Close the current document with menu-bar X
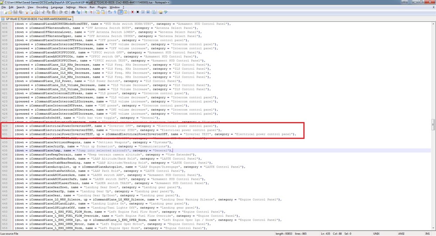This screenshot has width=436, height=236. click(x=433, y=7)
